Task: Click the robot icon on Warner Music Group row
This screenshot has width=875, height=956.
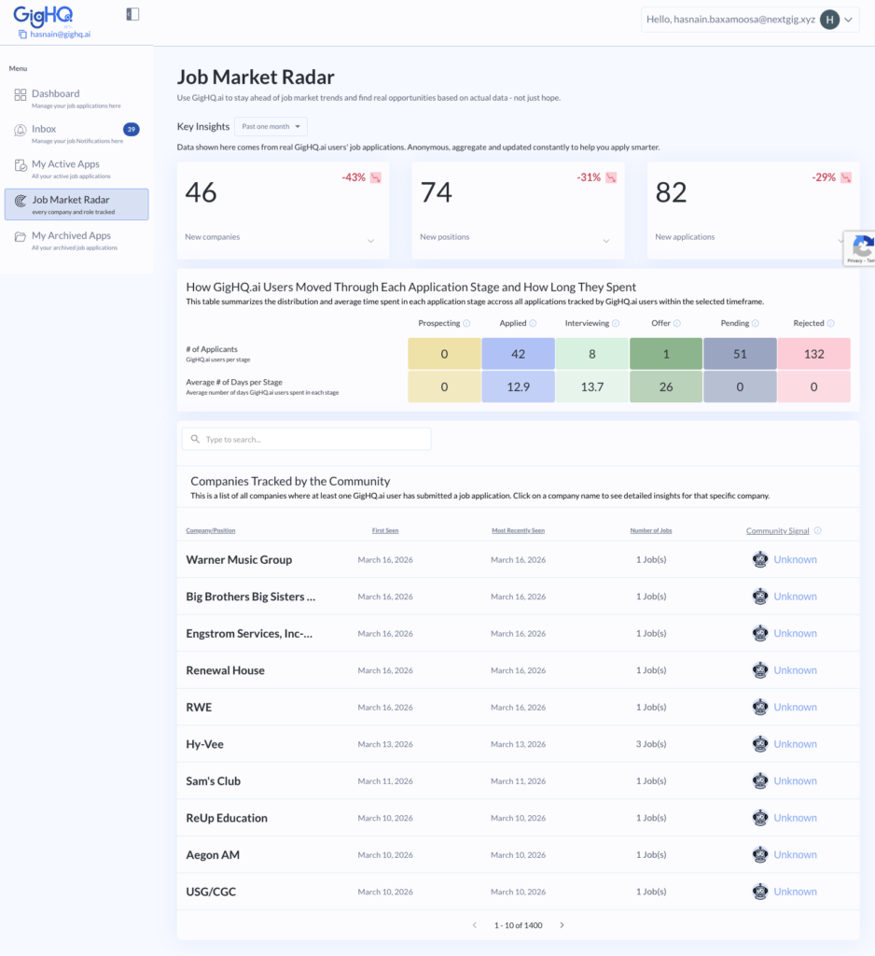Action: point(760,558)
